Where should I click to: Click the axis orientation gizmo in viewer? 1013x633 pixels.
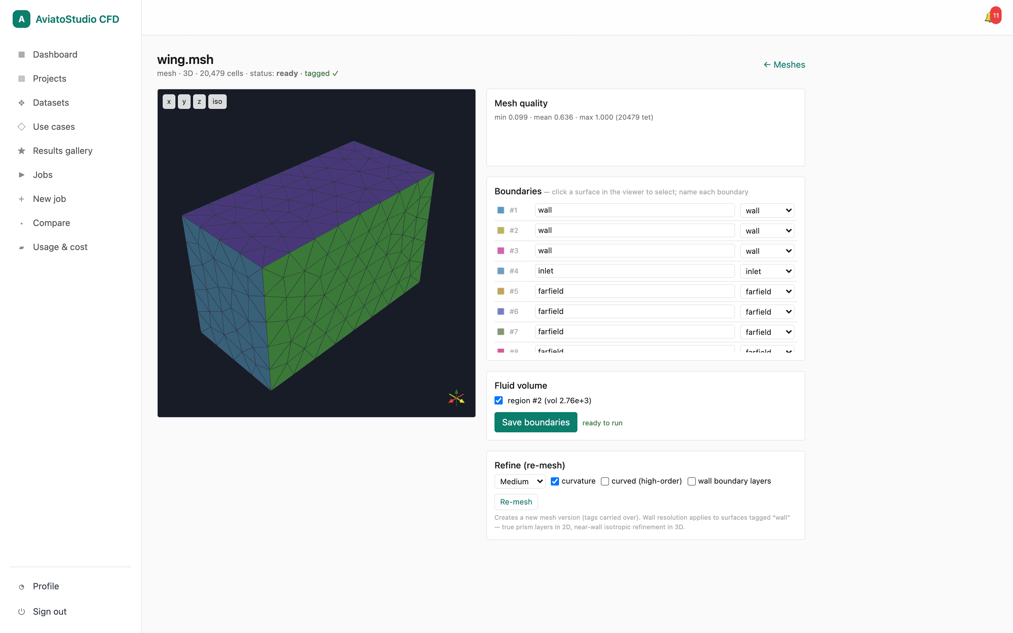(456, 398)
